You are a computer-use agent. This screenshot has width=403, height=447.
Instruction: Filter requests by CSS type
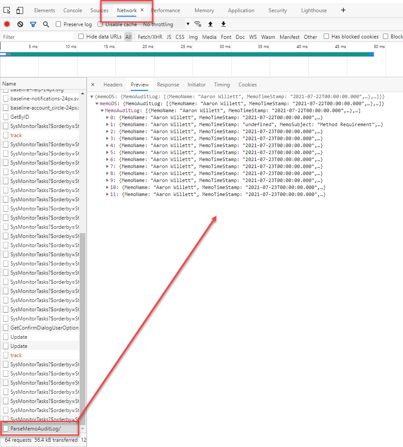(x=180, y=37)
